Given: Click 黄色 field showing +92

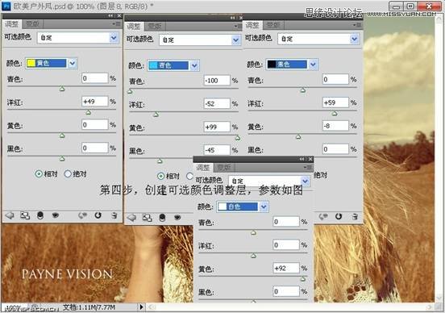Looking at the screenshot, I should tap(286, 268).
